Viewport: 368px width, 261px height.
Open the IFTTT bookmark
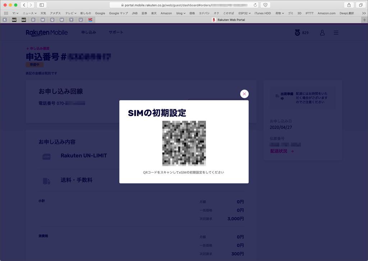click(309, 13)
